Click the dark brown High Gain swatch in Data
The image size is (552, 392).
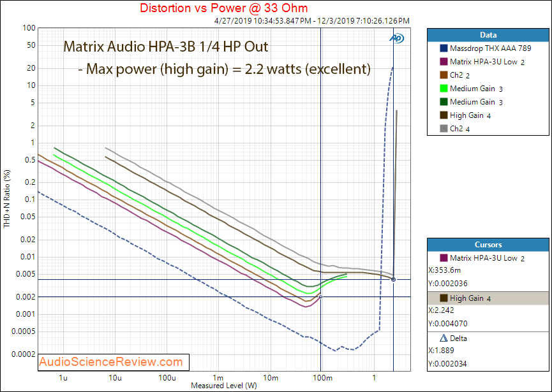pyautogui.click(x=444, y=115)
